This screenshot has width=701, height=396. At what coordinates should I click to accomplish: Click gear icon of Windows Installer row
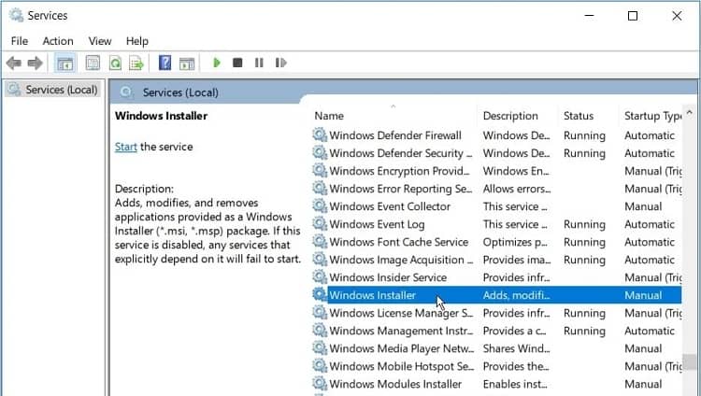(x=320, y=294)
